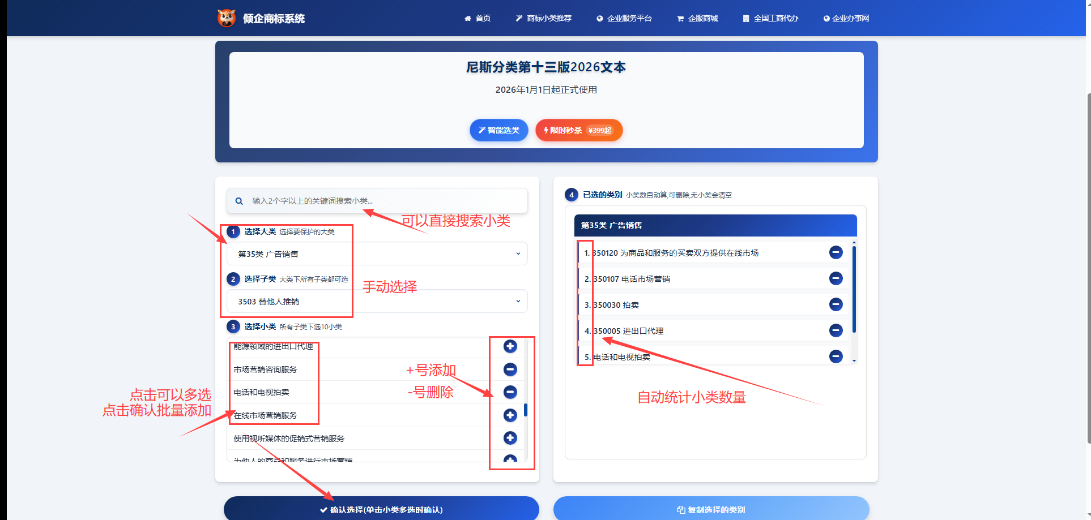Remove 电话和电视拍卖 using its minus icon
Image resolution: width=1091 pixels, height=520 pixels.
[510, 392]
